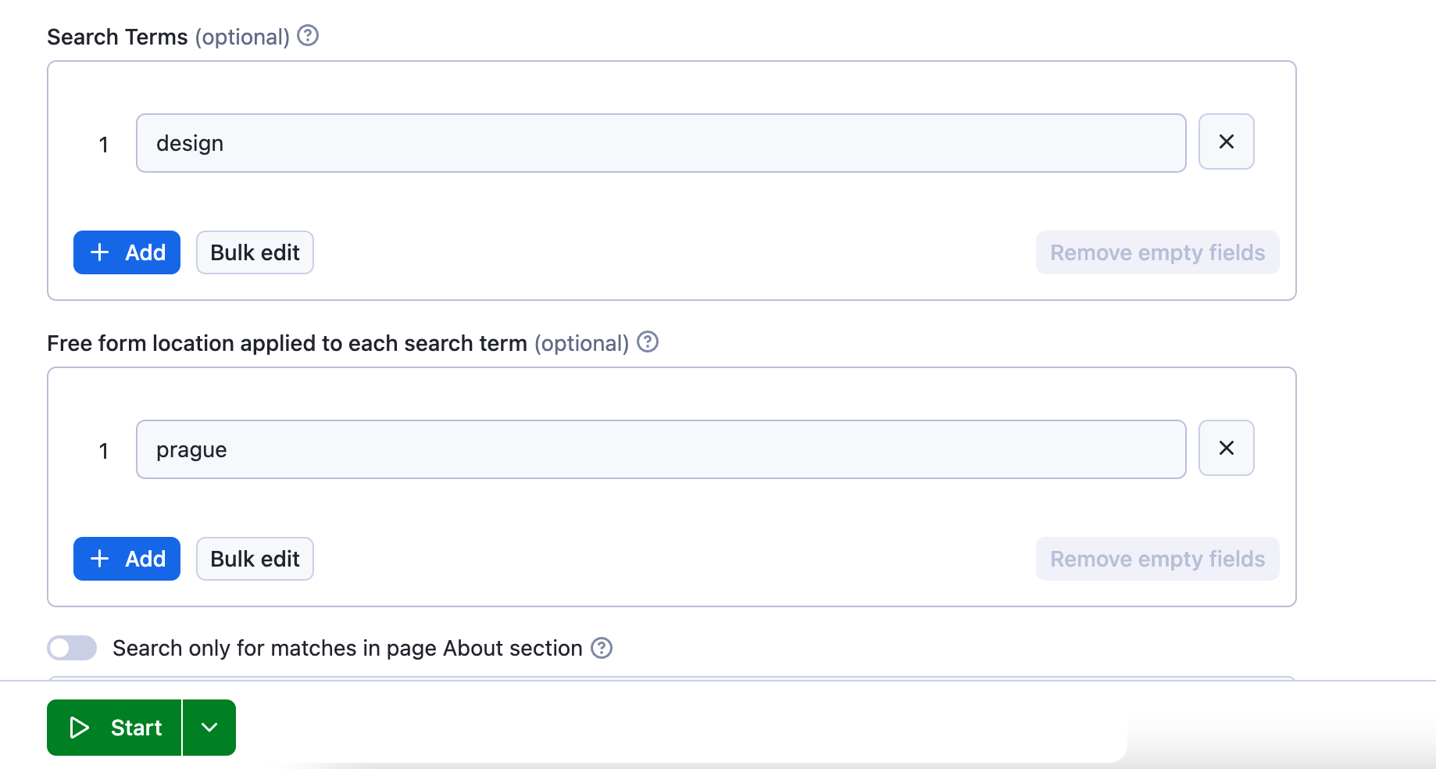This screenshot has width=1436, height=769.
Task: Select the 'Search Terms' section label
Action: (117, 37)
